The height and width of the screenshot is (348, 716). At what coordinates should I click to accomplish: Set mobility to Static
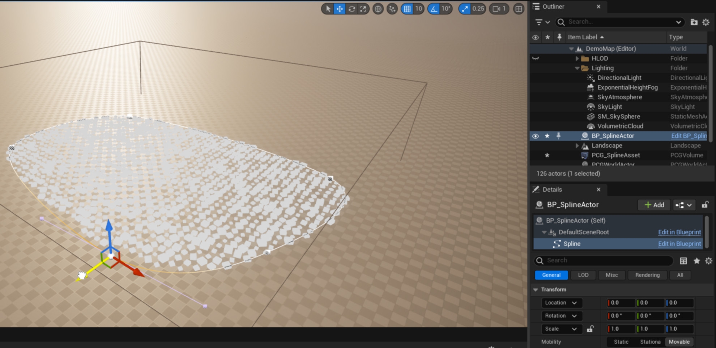tap(621, 342)
